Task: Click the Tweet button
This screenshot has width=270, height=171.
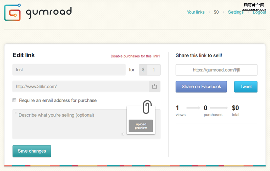Action: pyautogui.click(x=246, y=87)
